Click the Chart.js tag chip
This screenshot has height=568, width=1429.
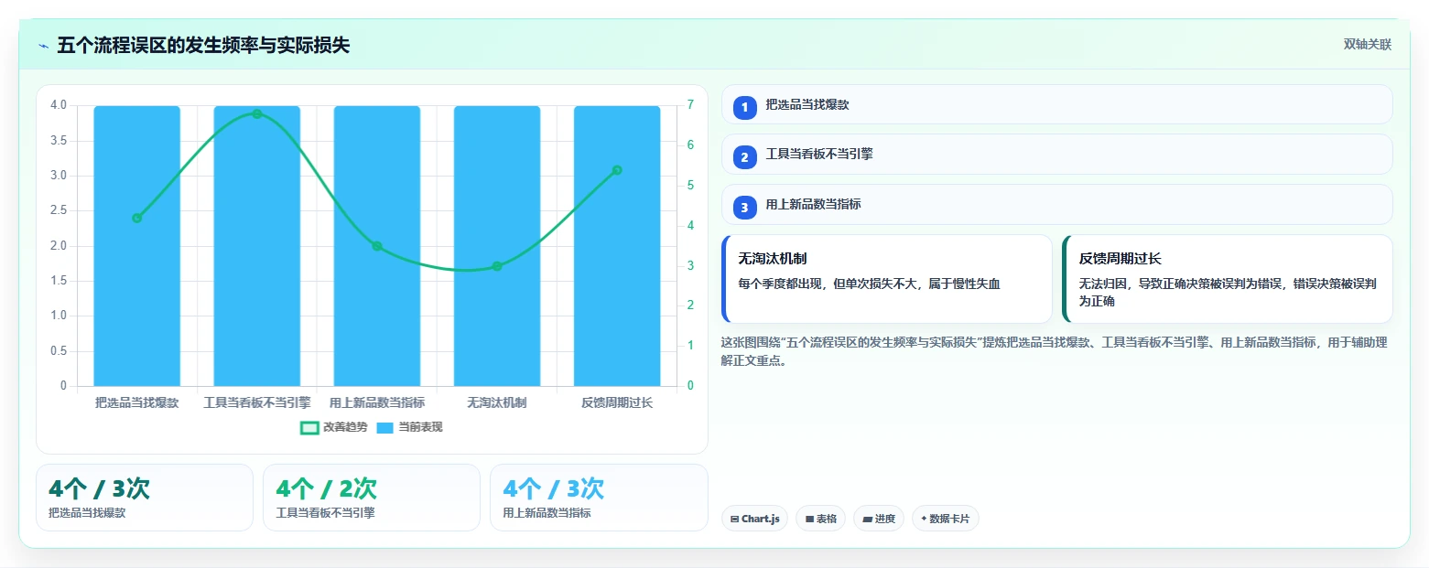755,519
